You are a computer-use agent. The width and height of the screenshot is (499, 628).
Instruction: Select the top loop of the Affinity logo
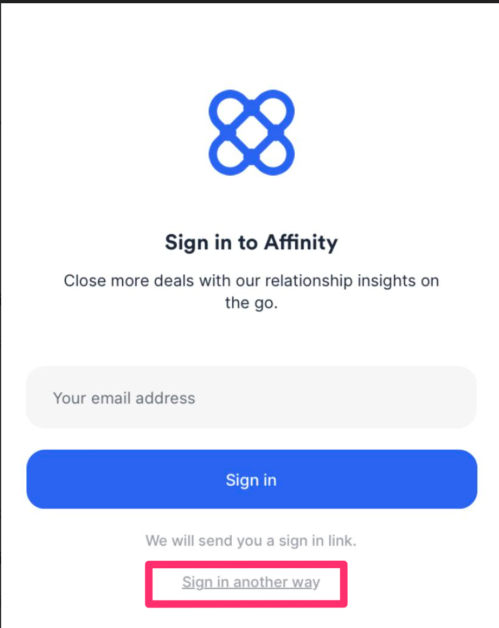(x=251, y=106)
